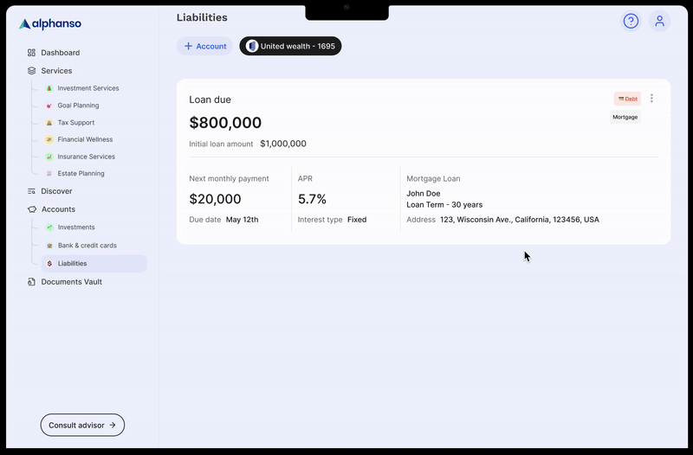Click the Next monthly payment label
The image size is (693, 455).
click(229, 179)
